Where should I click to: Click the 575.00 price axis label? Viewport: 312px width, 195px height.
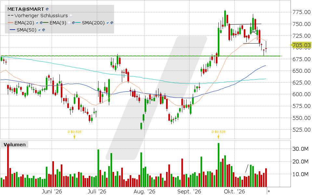tap(302, 106)
